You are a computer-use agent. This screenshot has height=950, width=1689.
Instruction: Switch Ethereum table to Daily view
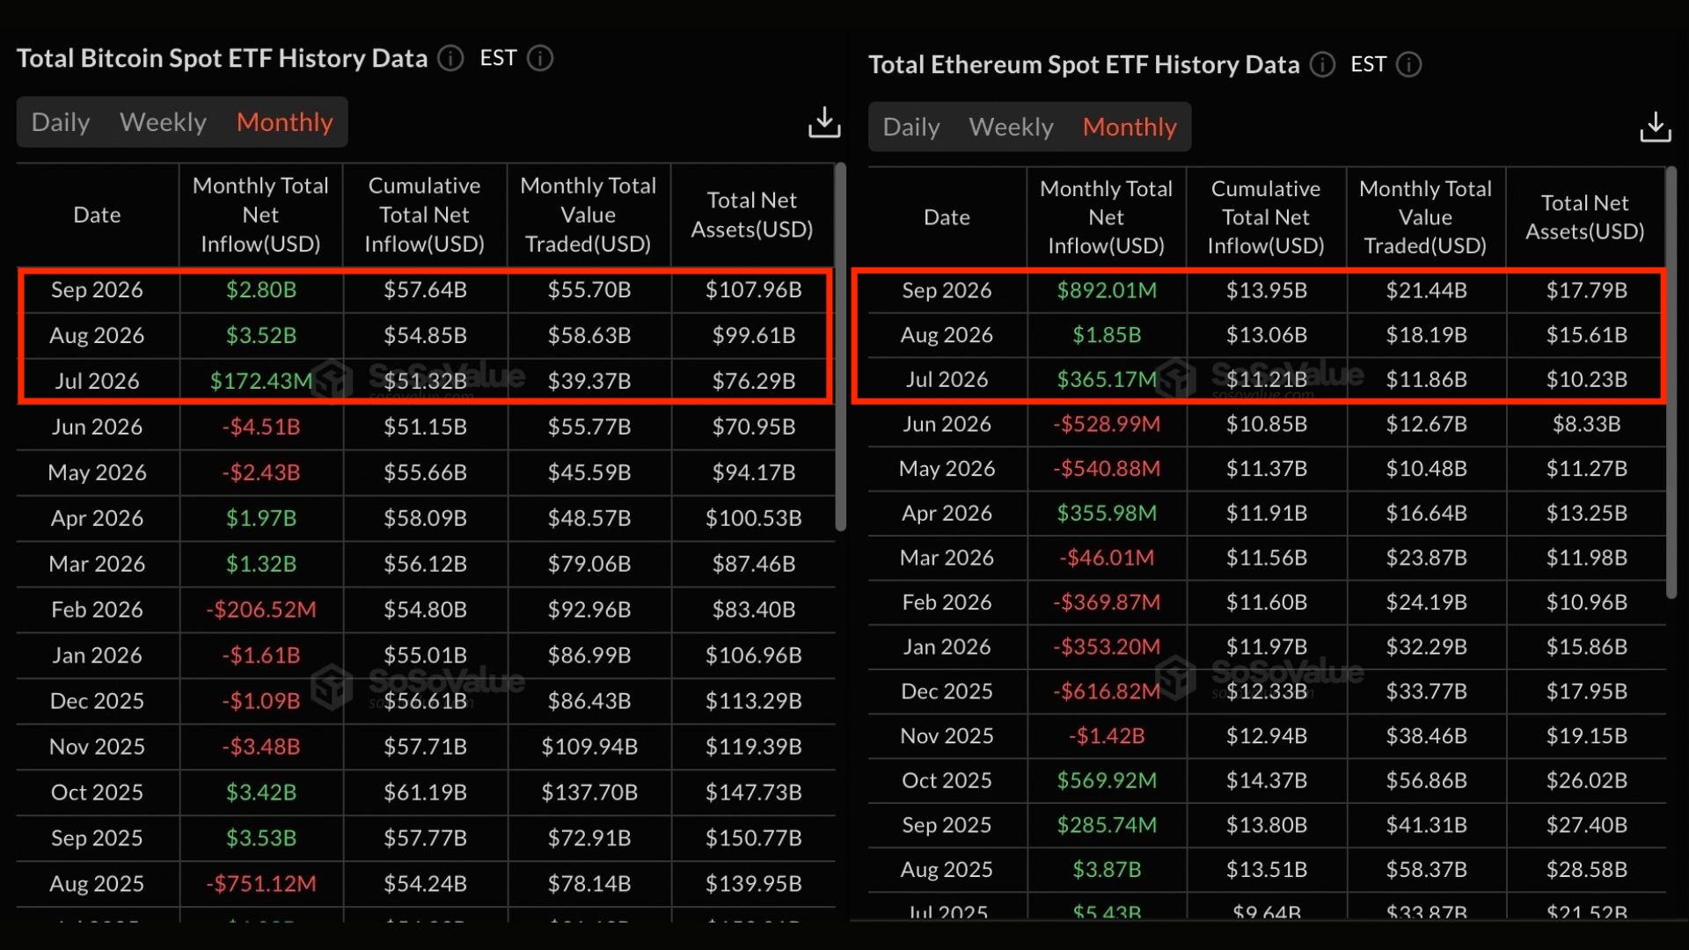coord(911,127)
